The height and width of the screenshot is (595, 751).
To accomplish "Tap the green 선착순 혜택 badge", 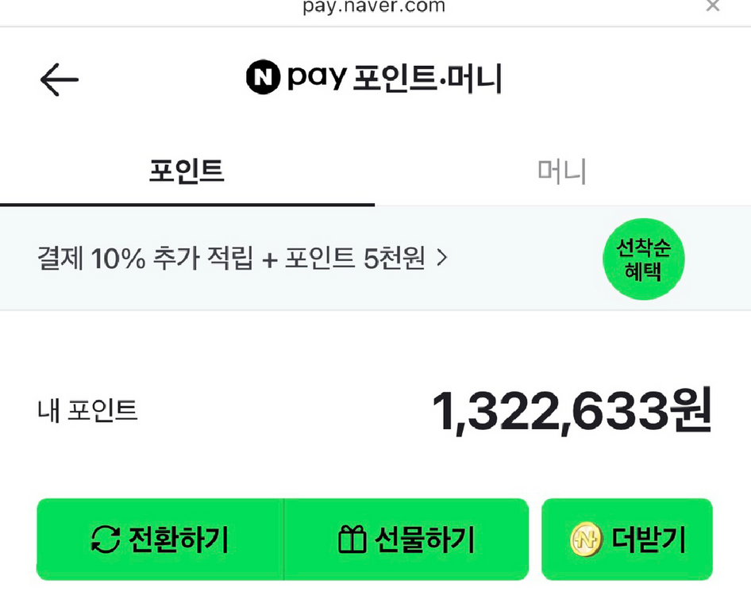I will click(x=643, y=259).
